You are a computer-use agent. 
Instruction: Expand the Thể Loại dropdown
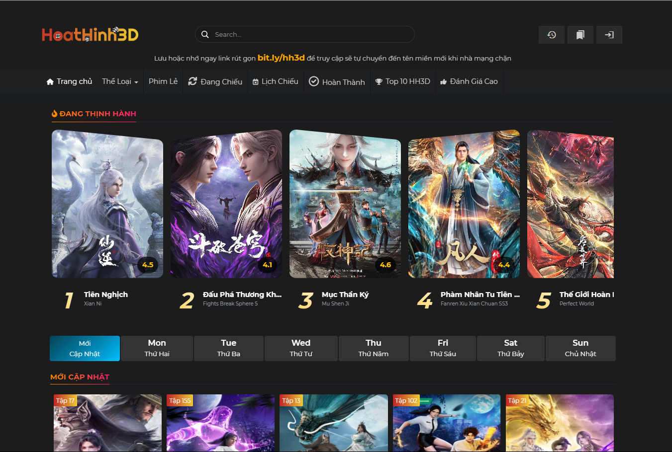coord(120,81)
